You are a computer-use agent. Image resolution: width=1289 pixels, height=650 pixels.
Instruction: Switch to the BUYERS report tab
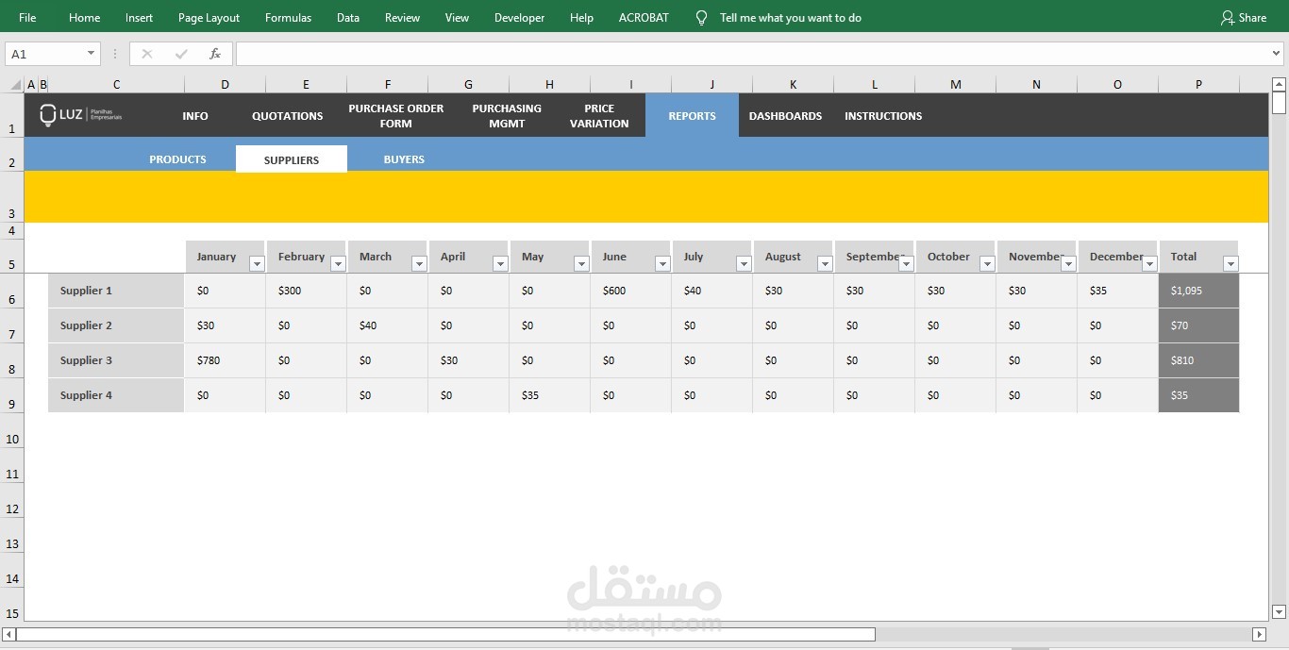coord(404,159)
